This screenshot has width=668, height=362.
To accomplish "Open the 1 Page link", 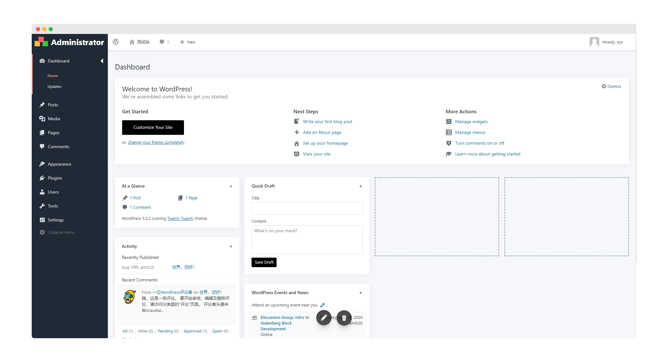I will (191, 198).
